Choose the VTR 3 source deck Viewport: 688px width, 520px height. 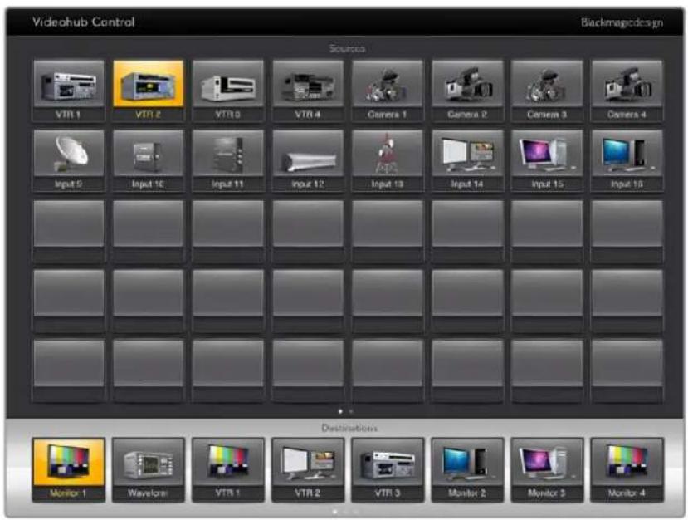coord(228,91)
